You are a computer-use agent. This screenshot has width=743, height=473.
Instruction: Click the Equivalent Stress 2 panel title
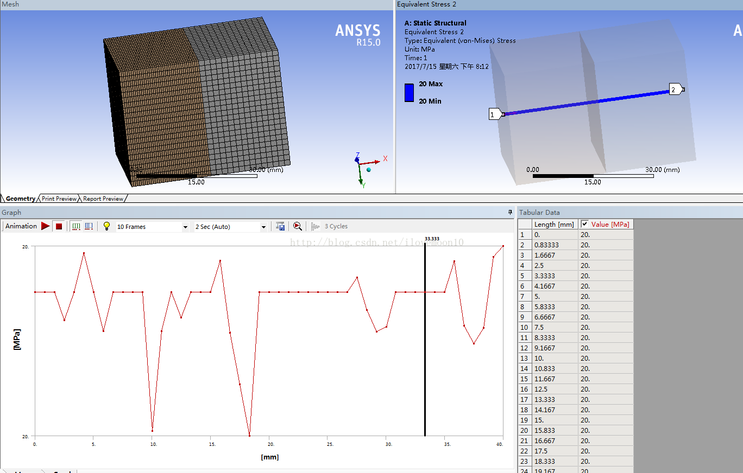(x=426, y=4)
